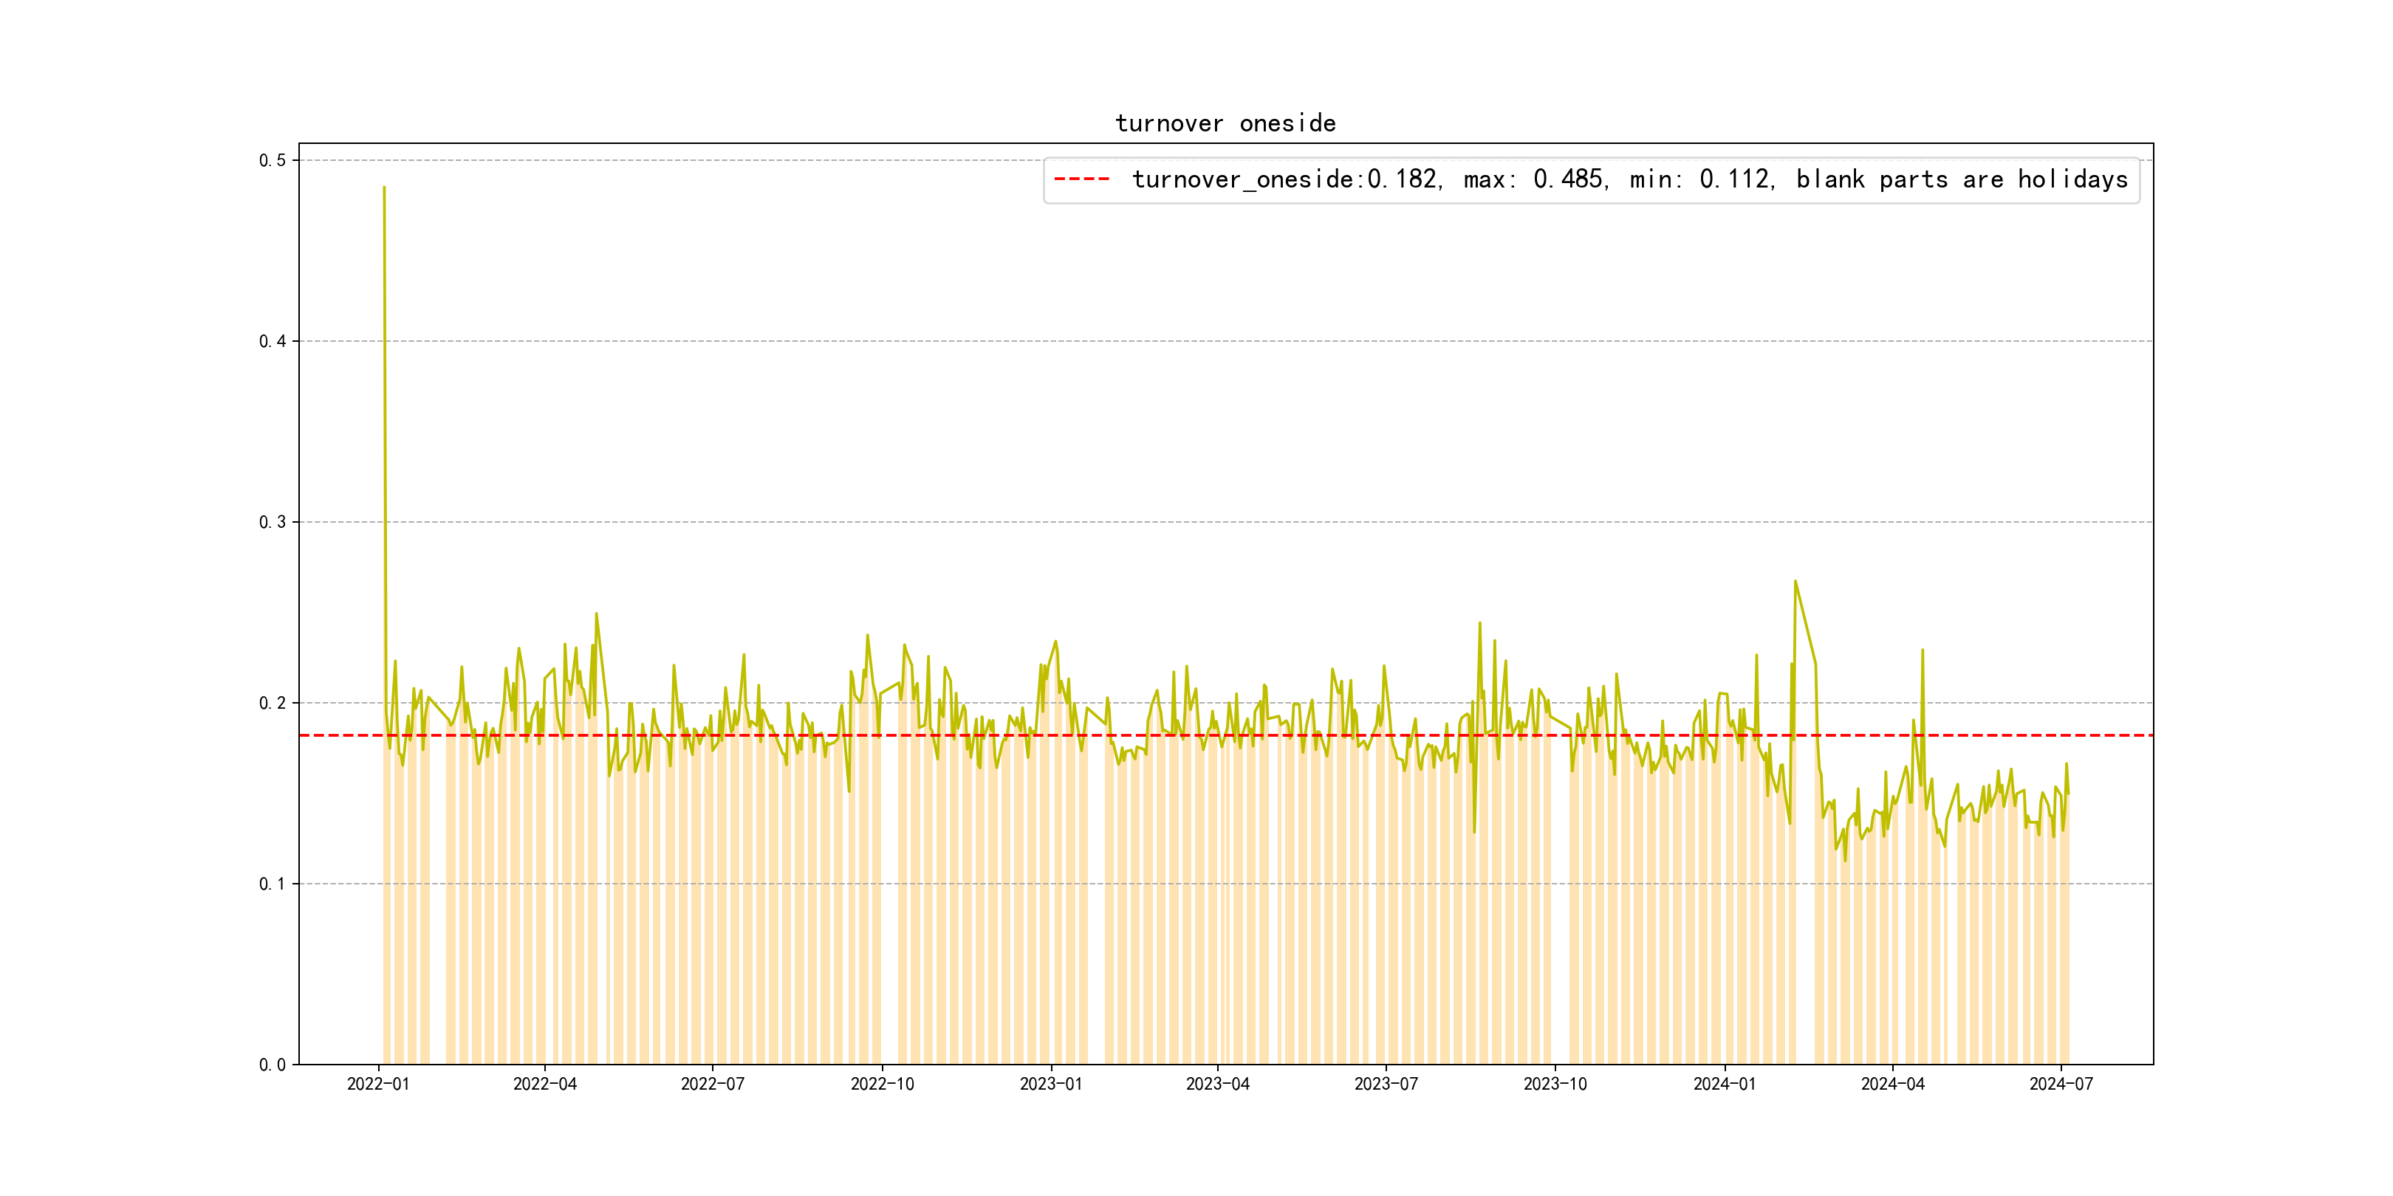Screen dimensions: 2393x1196
Task: Select the 2023-01 x-axis date label
Action: click(x=1051, y=1085)
